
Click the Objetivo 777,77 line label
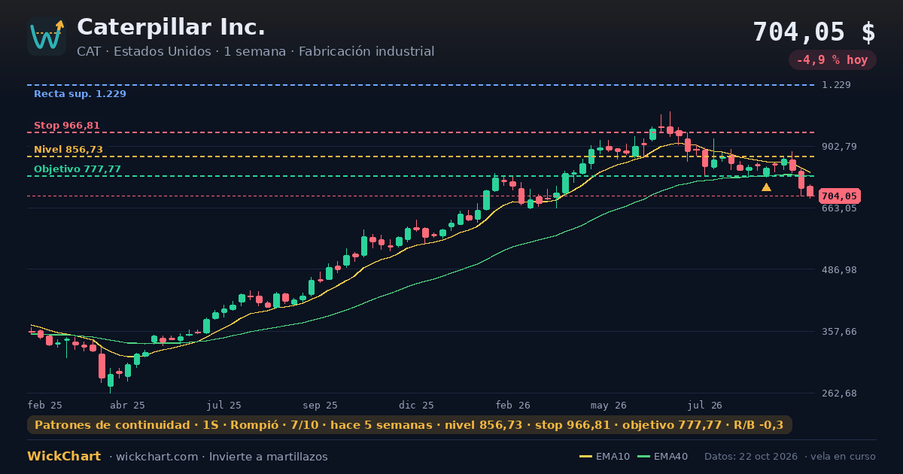[x=78, y=169]
